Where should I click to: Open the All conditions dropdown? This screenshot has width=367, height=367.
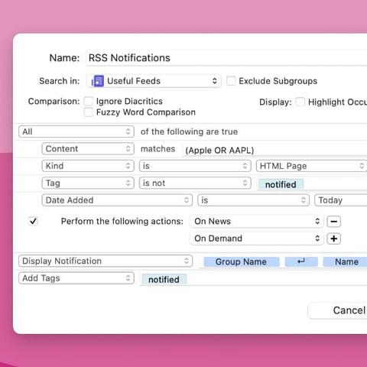pyautogui.click(x=76, y=132)
